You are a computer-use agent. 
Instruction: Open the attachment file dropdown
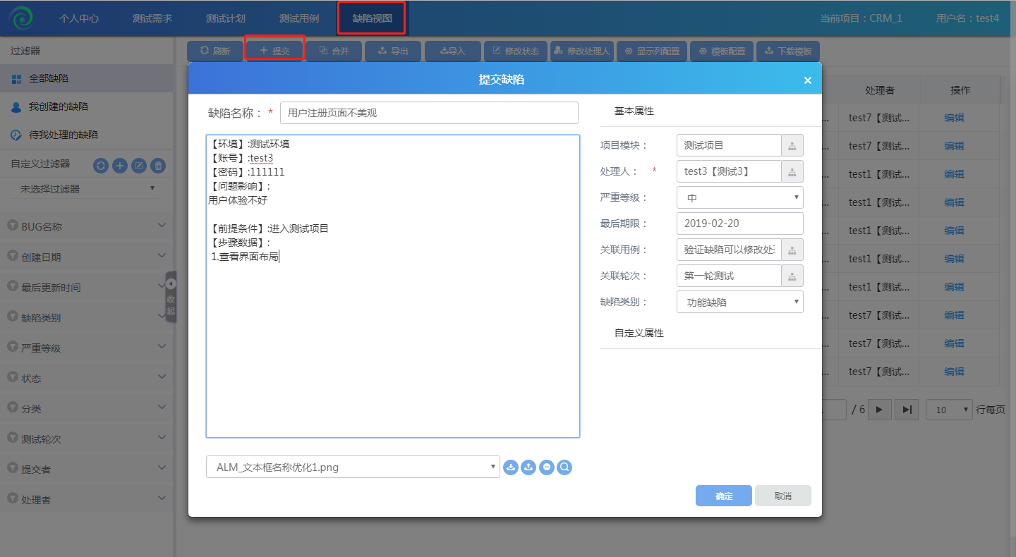click(353, 467)
